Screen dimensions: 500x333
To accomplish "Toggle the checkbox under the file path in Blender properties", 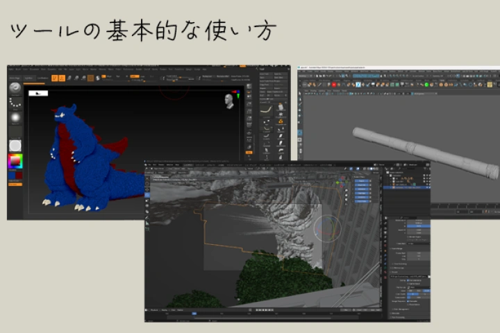I will point(408,280).
